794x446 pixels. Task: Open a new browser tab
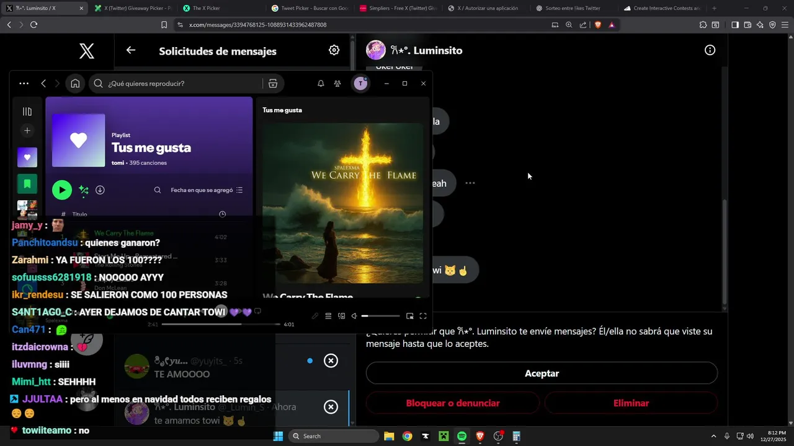tap(714, 8)
